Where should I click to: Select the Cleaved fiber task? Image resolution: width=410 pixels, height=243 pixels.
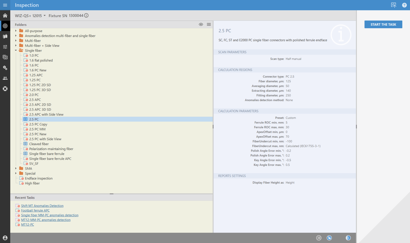coord(39,144)
